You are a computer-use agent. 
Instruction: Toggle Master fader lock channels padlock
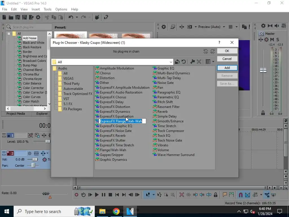(x=263, y=113)
